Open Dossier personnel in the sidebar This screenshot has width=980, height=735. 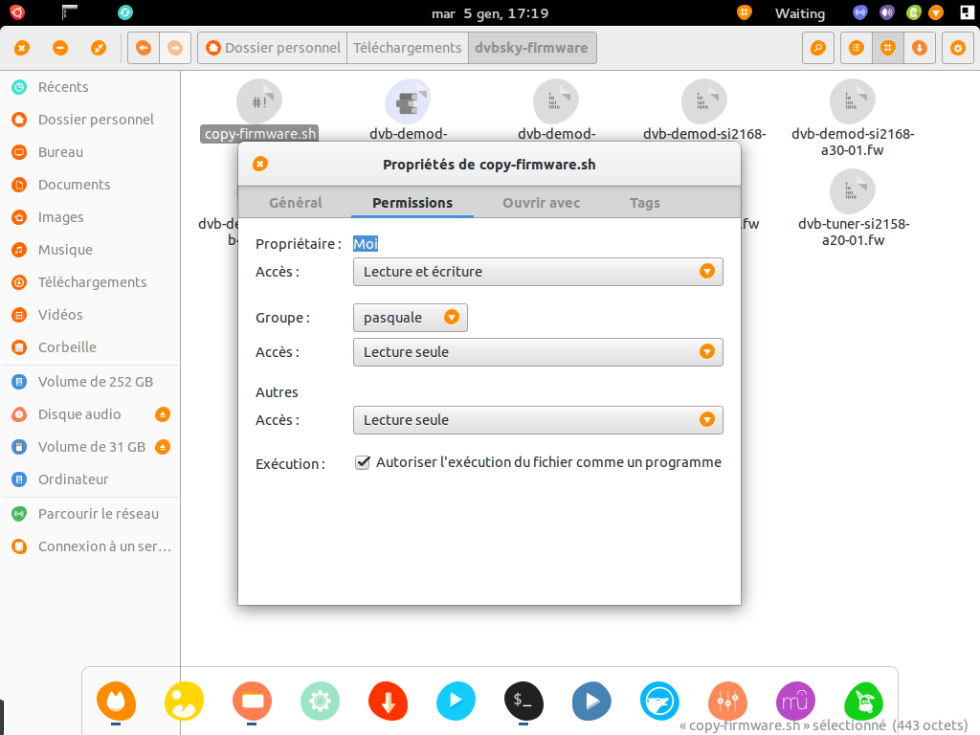(91, 120)
